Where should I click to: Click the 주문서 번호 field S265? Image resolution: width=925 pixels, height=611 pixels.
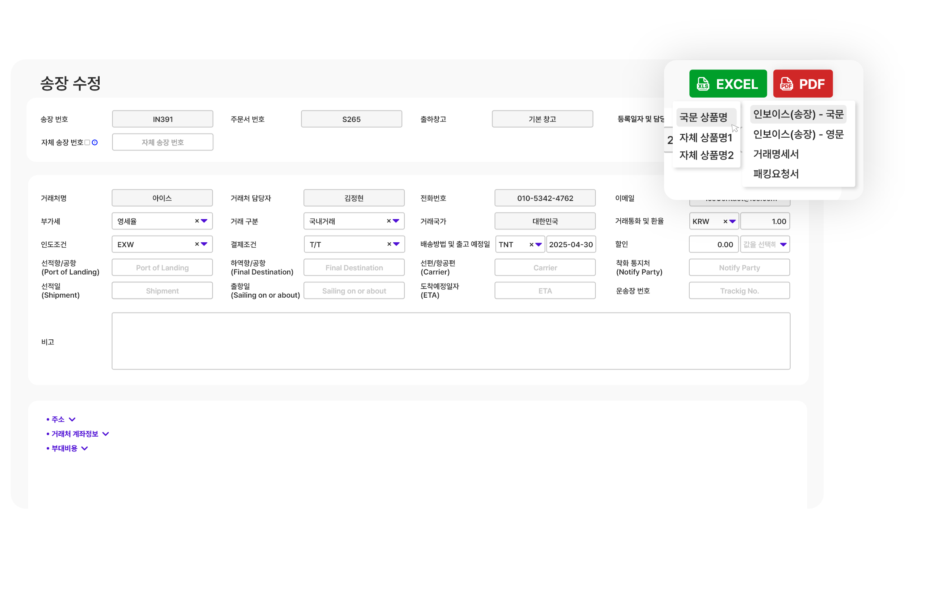tap(351, 119)
